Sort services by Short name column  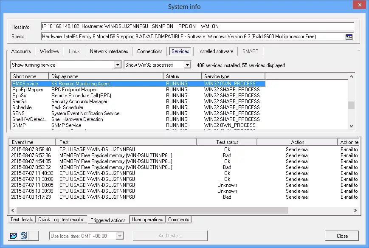click(x=30, y=76)
